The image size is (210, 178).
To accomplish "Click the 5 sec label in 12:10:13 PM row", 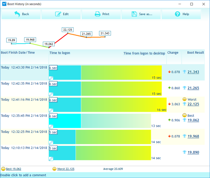I will coord(53,148).
